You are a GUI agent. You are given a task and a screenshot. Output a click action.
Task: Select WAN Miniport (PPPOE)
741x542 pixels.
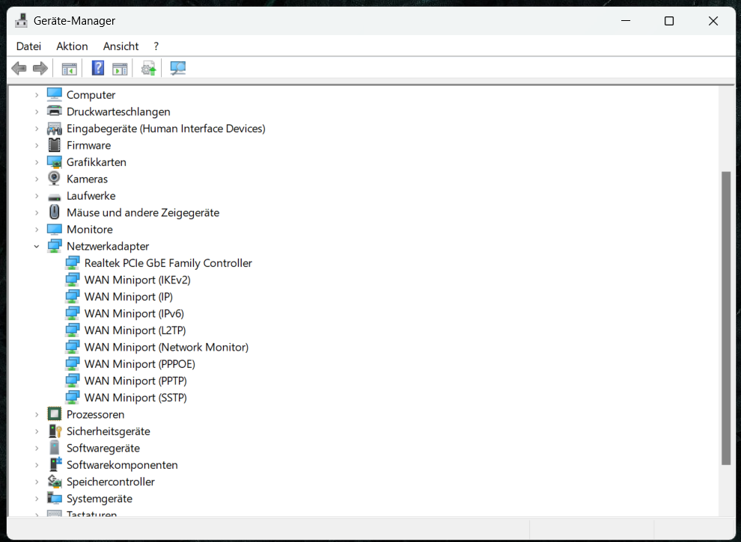pos(140,364)
